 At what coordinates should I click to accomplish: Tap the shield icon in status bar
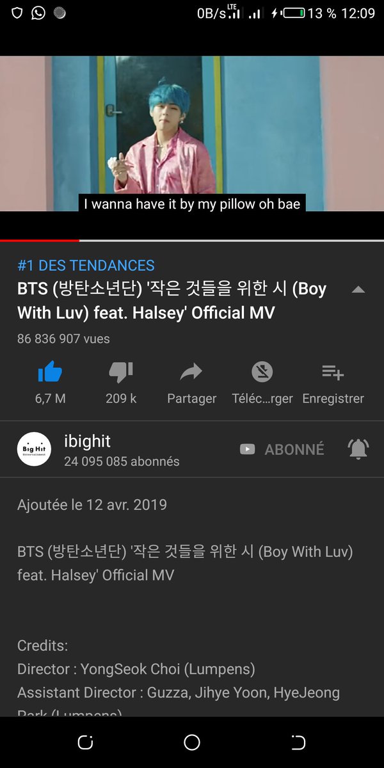point(18,13)
